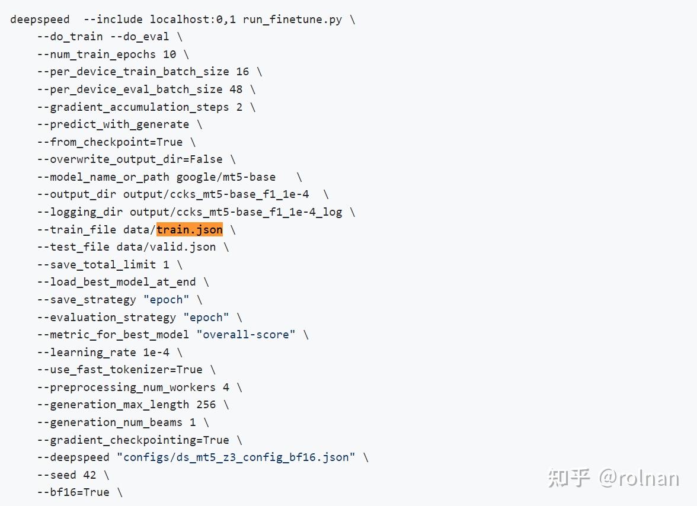Click the 知乎 watermark logo
The width and height of the screenshot is (697, 506).
tap(569, 478)
